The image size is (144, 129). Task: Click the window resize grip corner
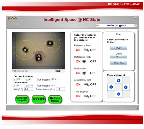(x=136, y=108)
